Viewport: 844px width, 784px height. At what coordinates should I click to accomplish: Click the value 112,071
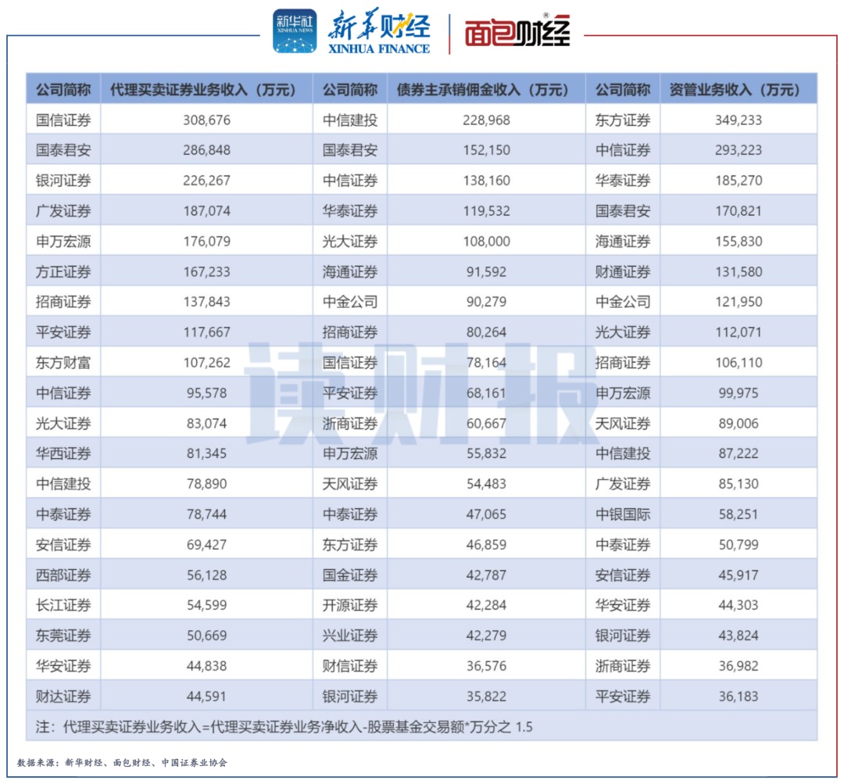point(738,332)
